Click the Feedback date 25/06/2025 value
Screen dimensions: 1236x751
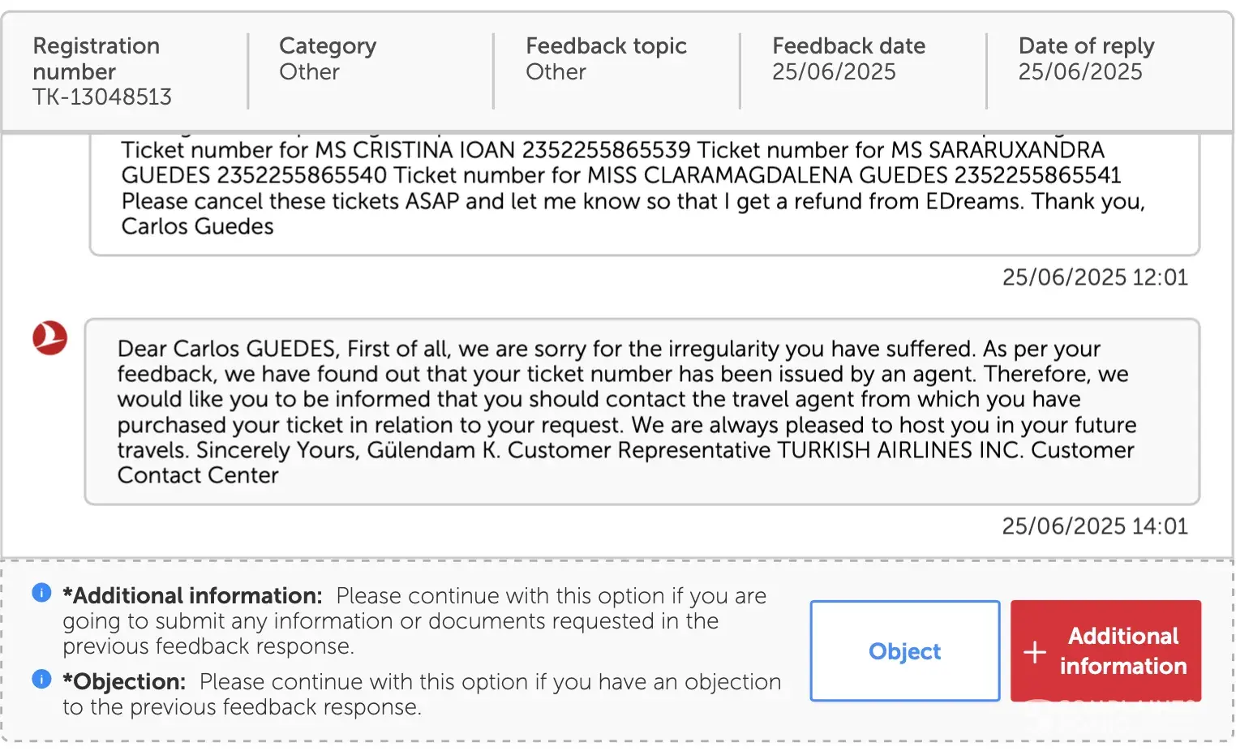pyautogui.click(x=834, y=72)
